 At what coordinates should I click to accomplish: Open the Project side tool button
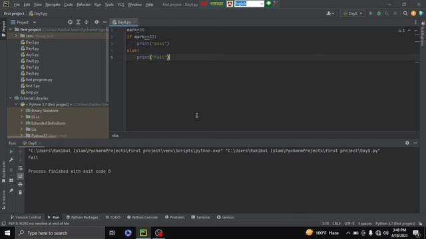3,29
